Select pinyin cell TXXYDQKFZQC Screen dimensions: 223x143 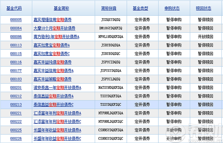(111, 105)
